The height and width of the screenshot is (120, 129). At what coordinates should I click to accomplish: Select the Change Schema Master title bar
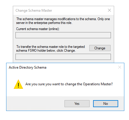(60, 11)
